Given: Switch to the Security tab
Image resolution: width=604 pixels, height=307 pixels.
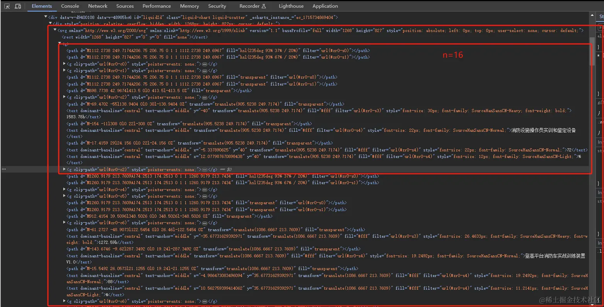Looking at the screenshot, I should pyautogui.click(x=217, y=6).
